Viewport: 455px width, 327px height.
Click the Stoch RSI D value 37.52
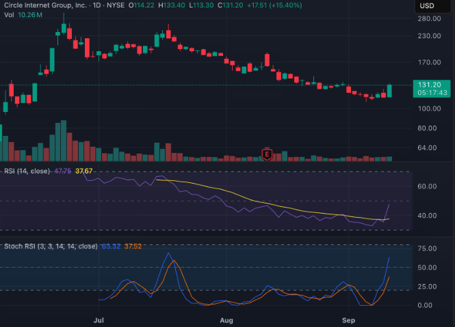coord(133,246)
